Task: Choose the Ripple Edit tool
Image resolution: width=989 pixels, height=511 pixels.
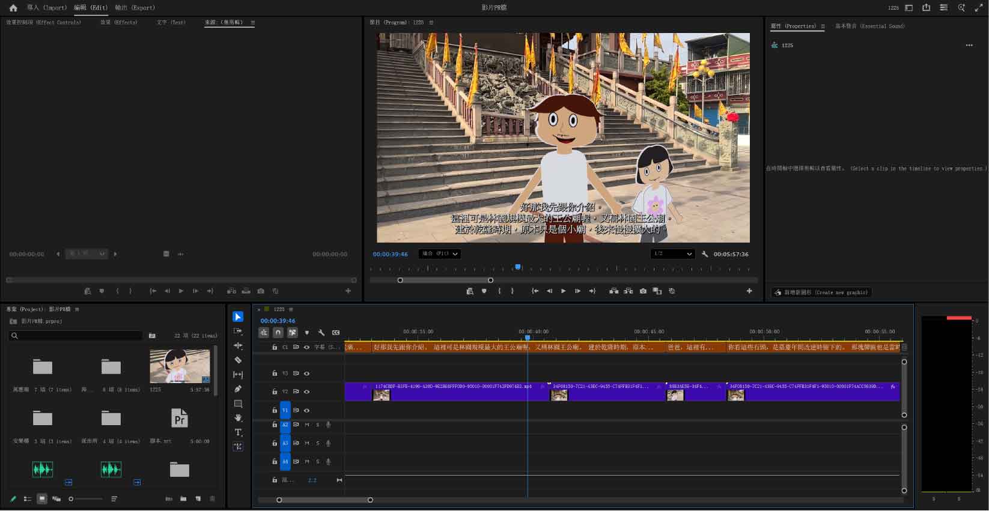Action: 238,345
